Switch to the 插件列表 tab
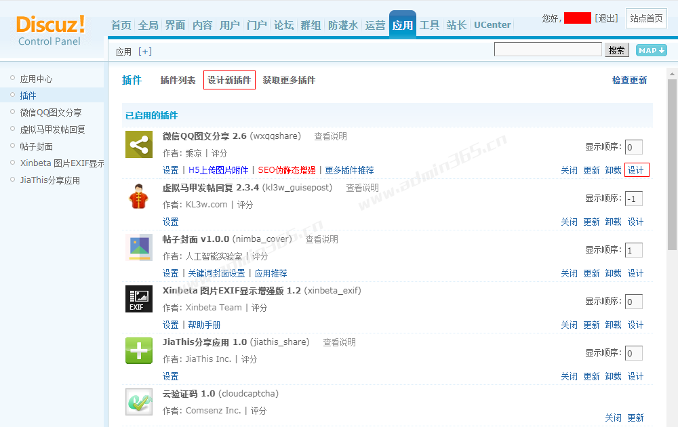The width and height of the screenshot is (678, 427). (x=178, y=80)
